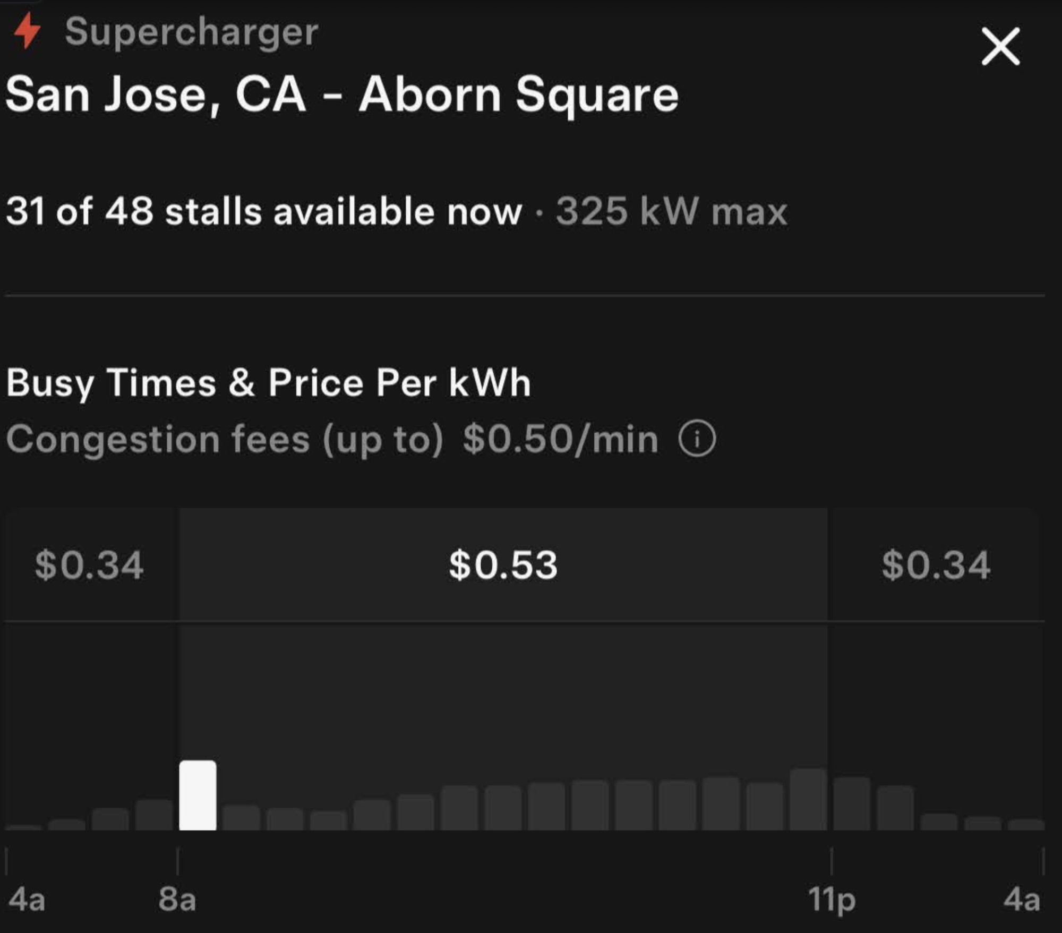The width and height of the screenshot is (1062, 933).
Task: Click the tick mark above the 11p label
Action: (x=832, y=861)
